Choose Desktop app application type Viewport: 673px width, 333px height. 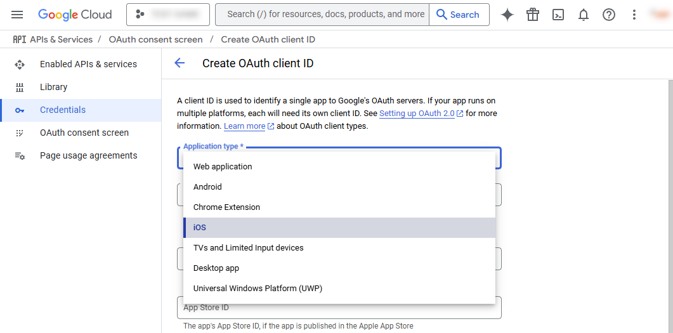tap(339, 268)
